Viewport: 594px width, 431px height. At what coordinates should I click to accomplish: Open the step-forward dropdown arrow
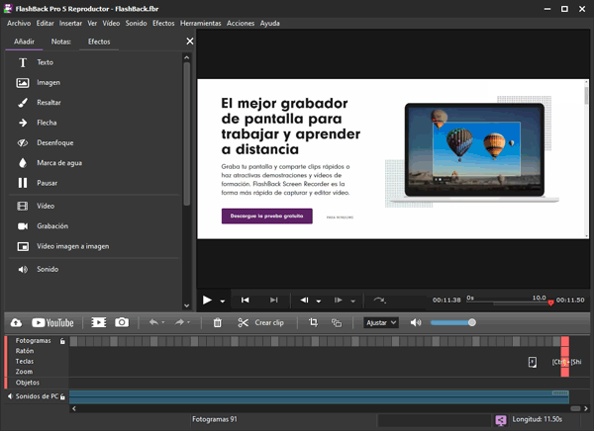click(x=353, y=302)
